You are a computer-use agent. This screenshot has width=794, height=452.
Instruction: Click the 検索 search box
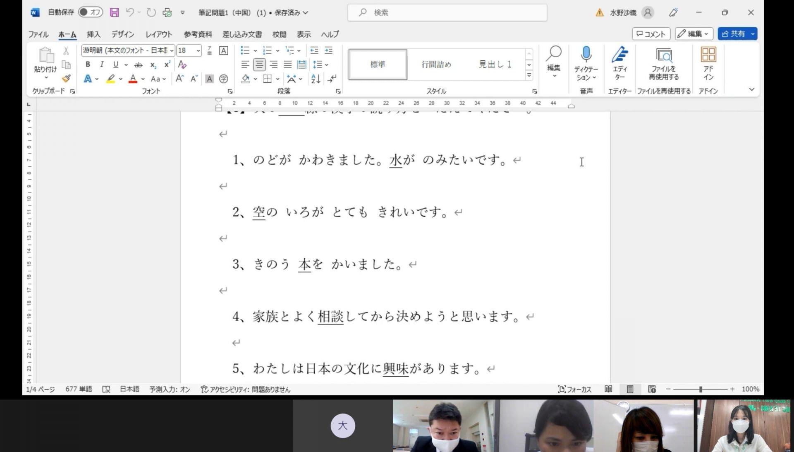(x=447, y=12)
